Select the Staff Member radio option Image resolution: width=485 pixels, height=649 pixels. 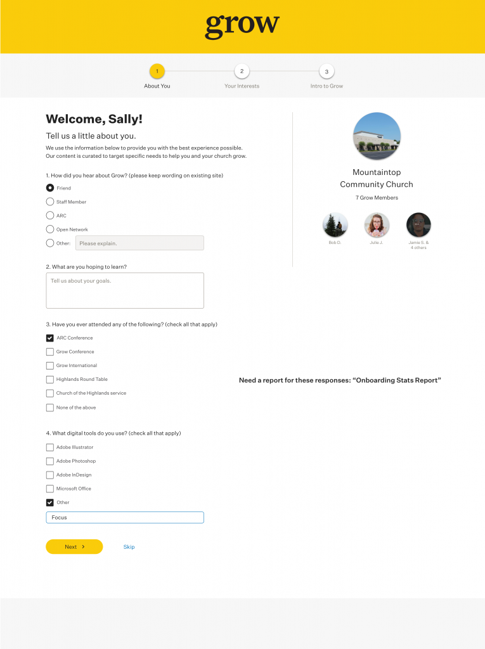[50, 202]
